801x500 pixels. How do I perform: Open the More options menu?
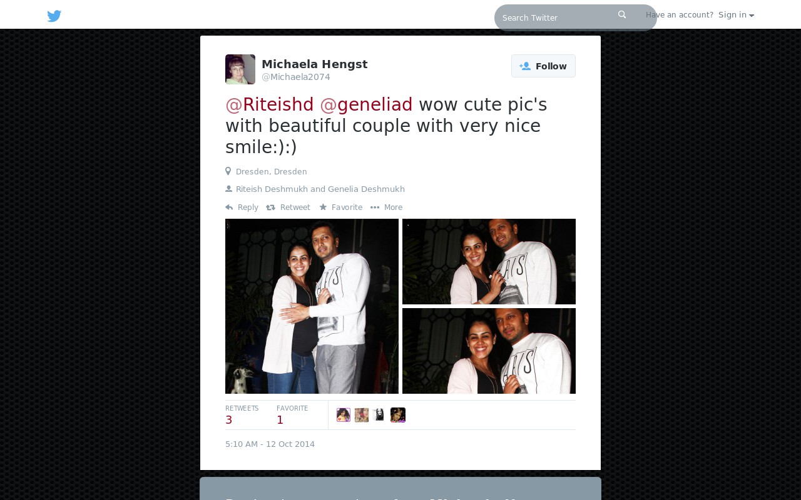pos(386,207)
